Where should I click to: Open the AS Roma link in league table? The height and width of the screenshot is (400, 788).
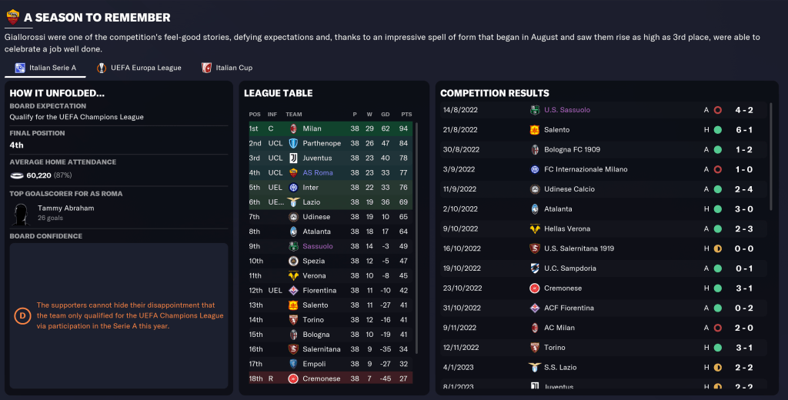(x=318, y=173)
